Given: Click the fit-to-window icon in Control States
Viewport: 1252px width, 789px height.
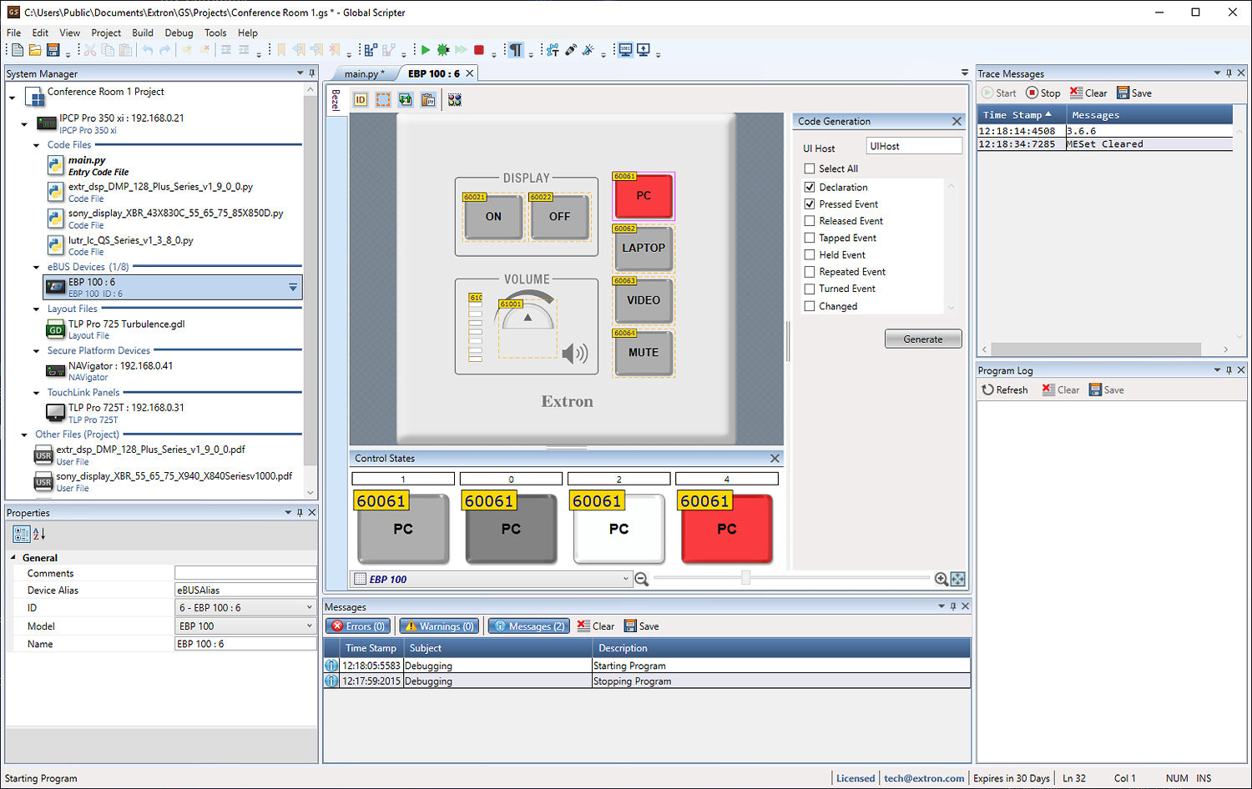Looking at the screenshot, I should point(957,579).
